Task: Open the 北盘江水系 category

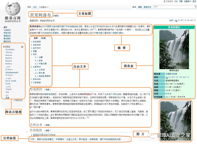Action: (x=71, y=139)
